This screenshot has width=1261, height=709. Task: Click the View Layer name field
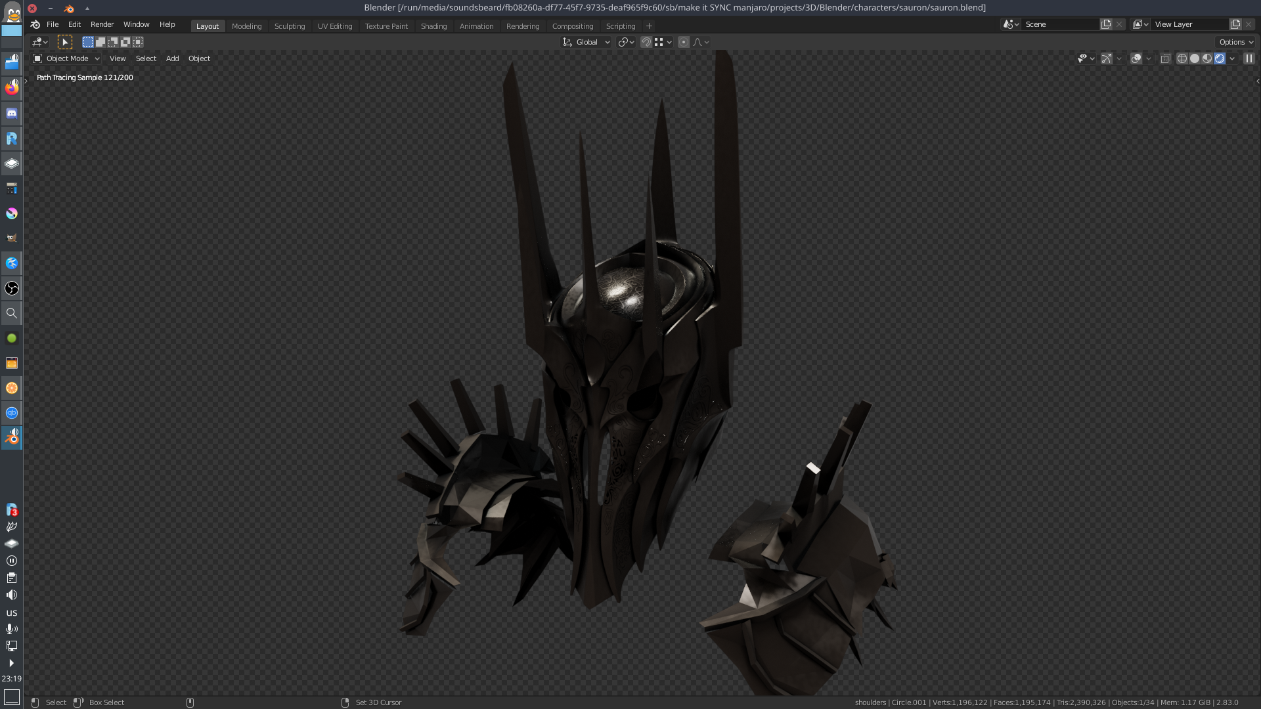1190,24
